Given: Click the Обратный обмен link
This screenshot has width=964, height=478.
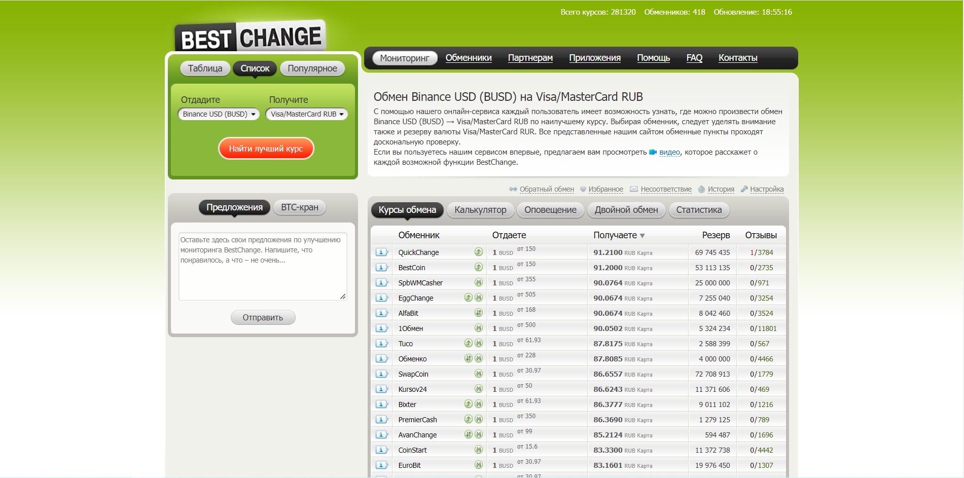Looking at the screenshot, I should click(x=547, y=189).
